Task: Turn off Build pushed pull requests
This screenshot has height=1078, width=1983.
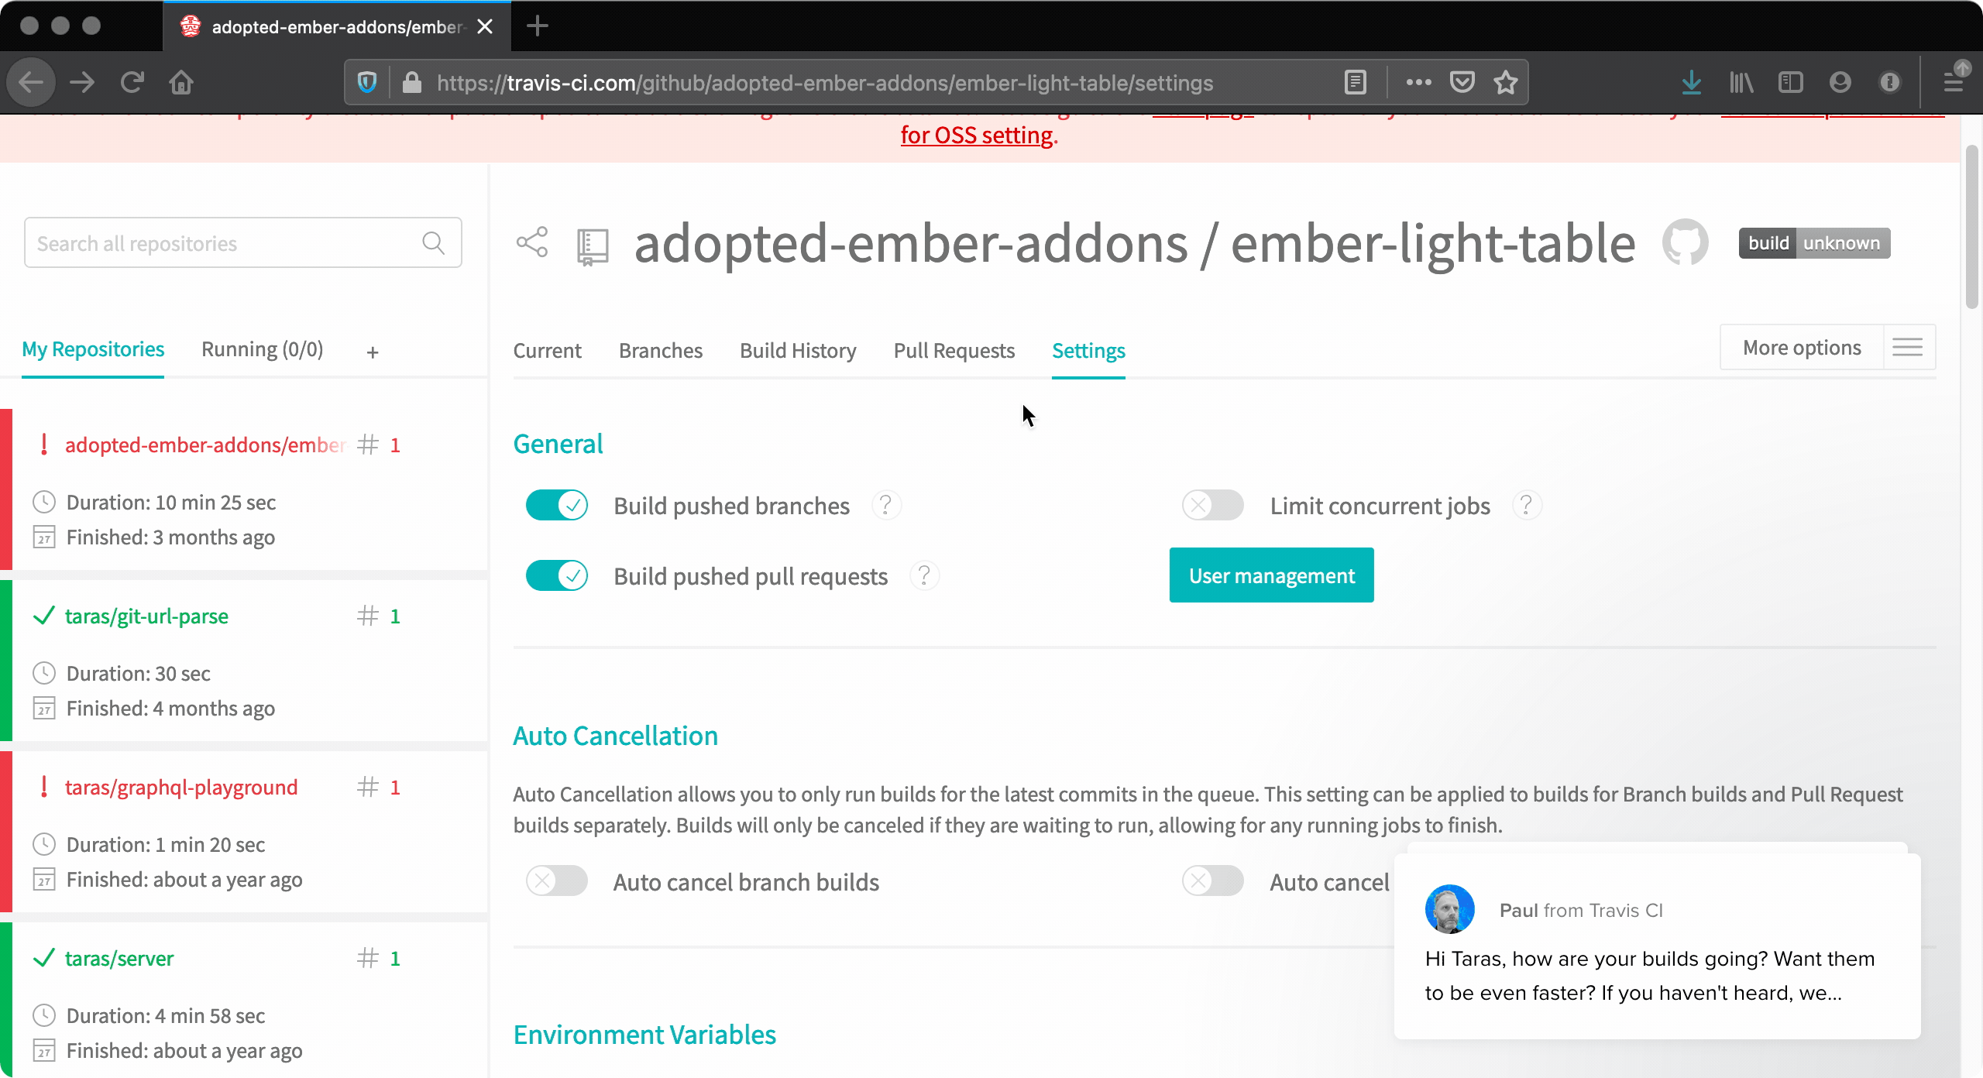Action: pos(556,575)
